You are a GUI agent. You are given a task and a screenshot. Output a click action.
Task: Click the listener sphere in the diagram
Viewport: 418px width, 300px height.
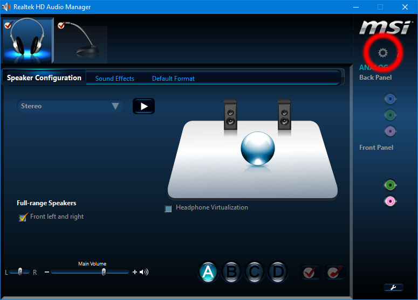point(257,148)
